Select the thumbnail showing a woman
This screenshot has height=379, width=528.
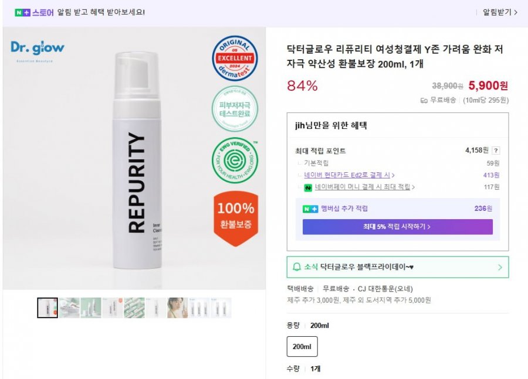[x=177, y=308]
